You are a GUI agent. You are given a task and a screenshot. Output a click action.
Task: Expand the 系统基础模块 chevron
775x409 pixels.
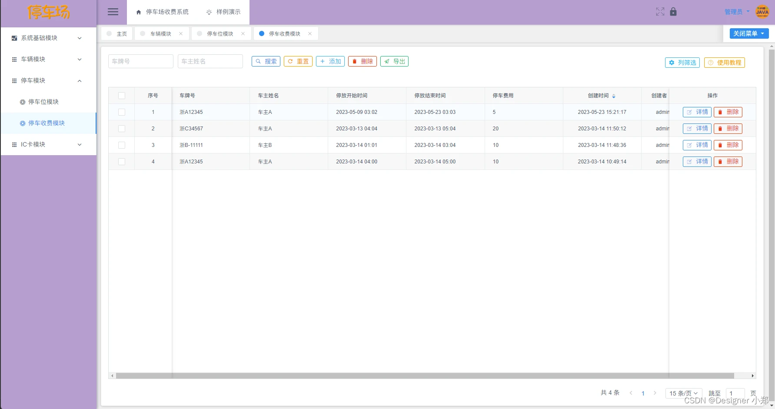[80, 38]
